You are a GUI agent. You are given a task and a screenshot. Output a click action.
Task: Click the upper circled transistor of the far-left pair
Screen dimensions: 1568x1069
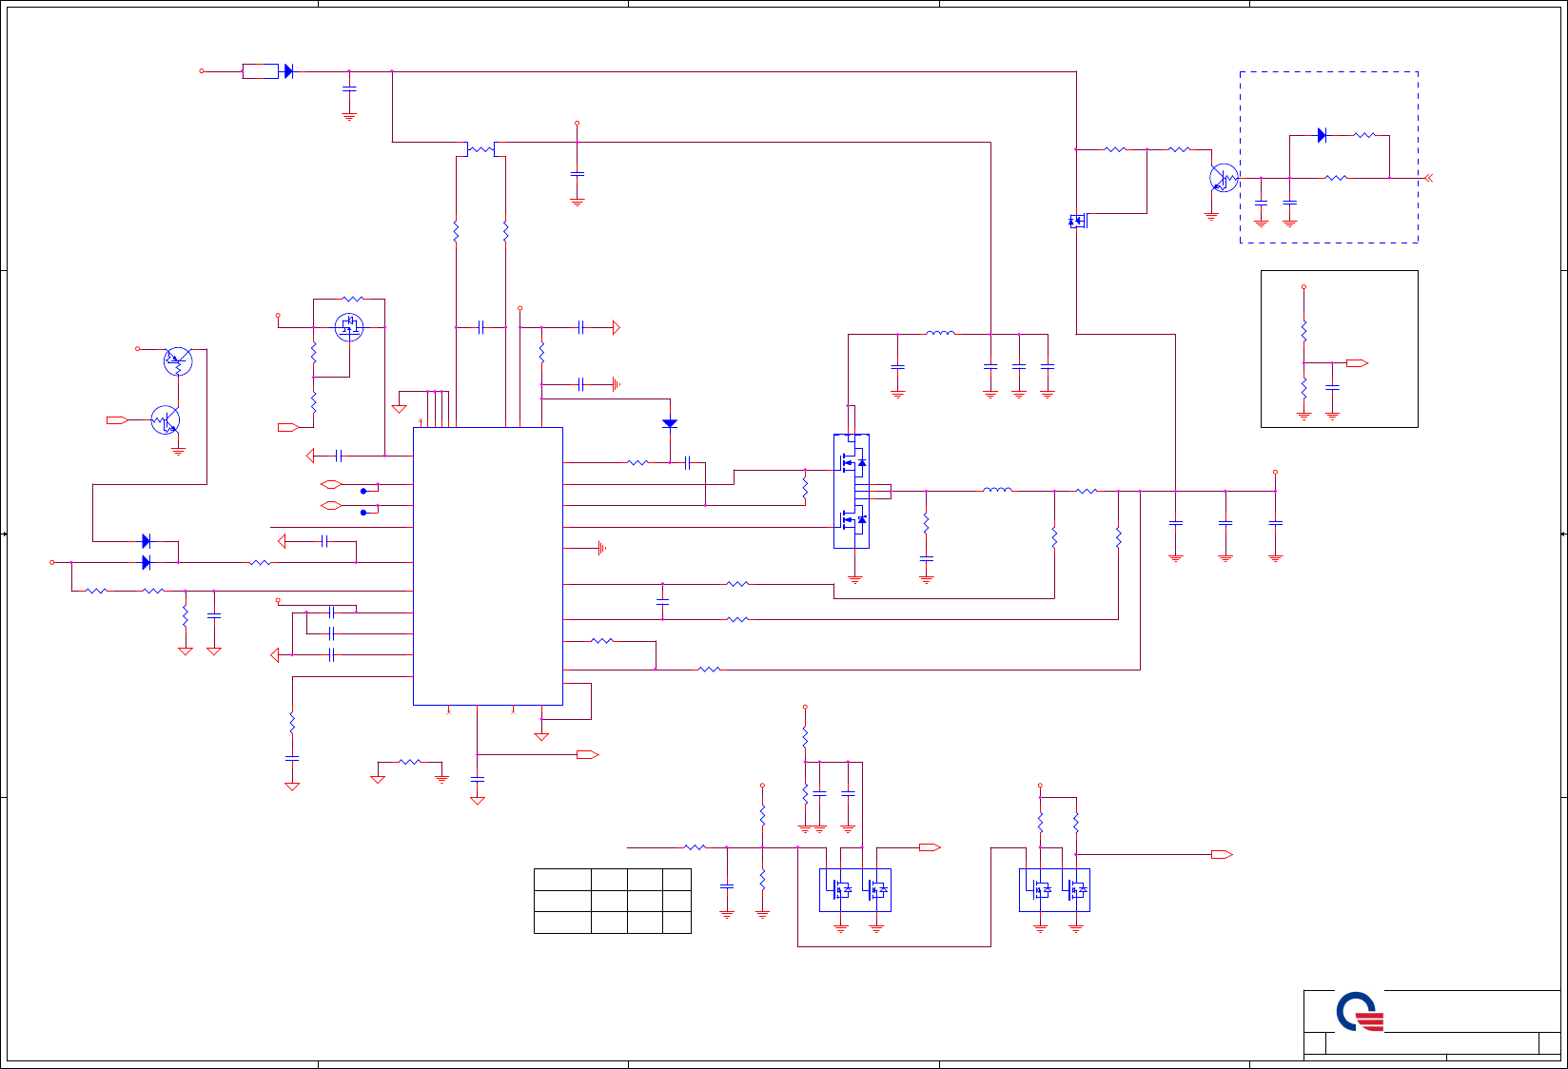coord(178,361)
